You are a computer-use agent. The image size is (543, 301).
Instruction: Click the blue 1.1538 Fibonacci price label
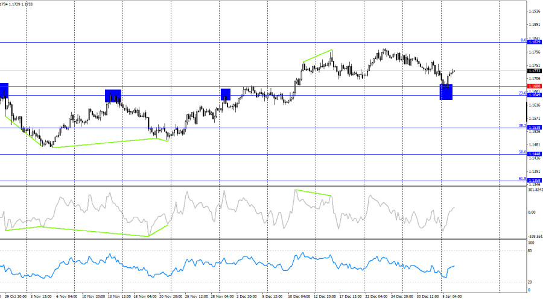pyautogui.click(x=534, y=128)
